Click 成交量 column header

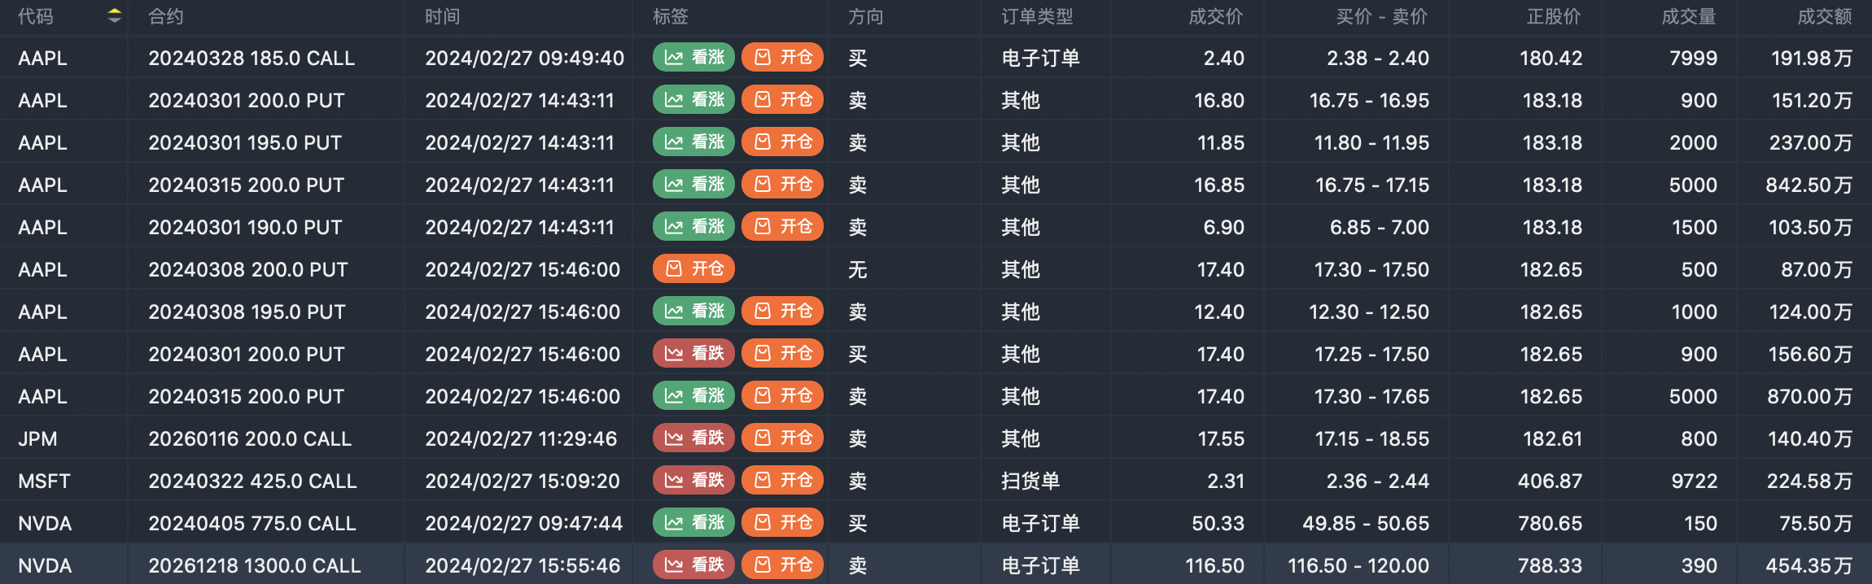point(1688,16)
